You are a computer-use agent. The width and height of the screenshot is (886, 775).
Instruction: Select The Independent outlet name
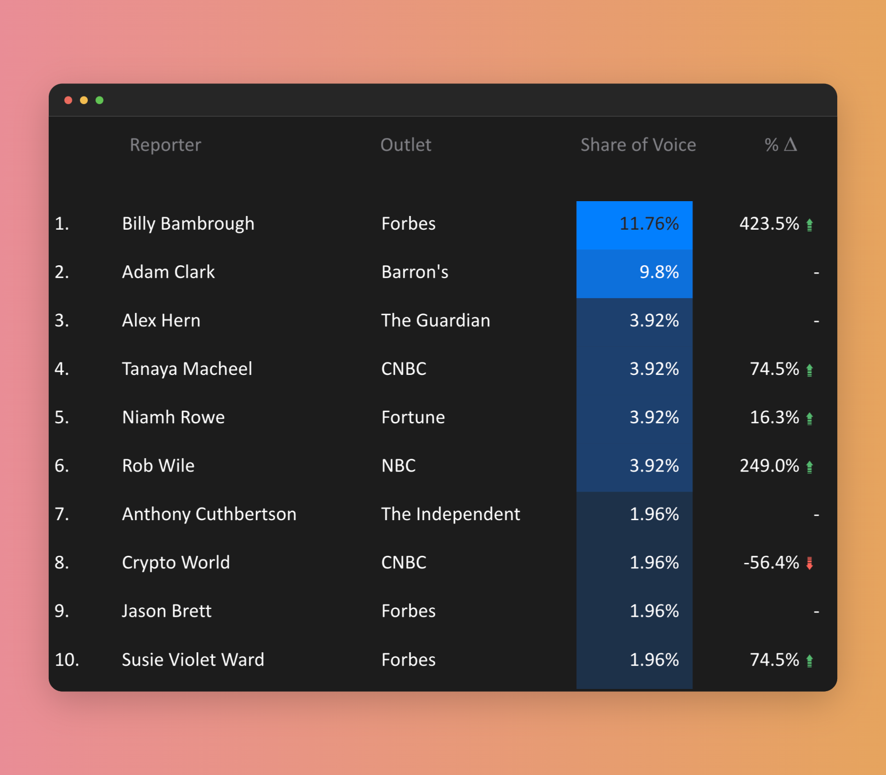[x=450, y=514]
